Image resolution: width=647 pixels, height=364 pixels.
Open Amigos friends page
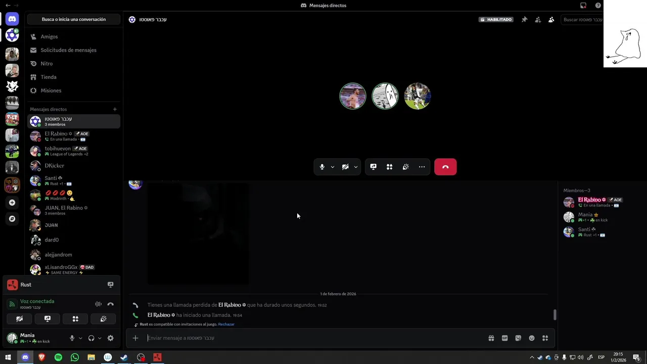[x=74, y=36]
